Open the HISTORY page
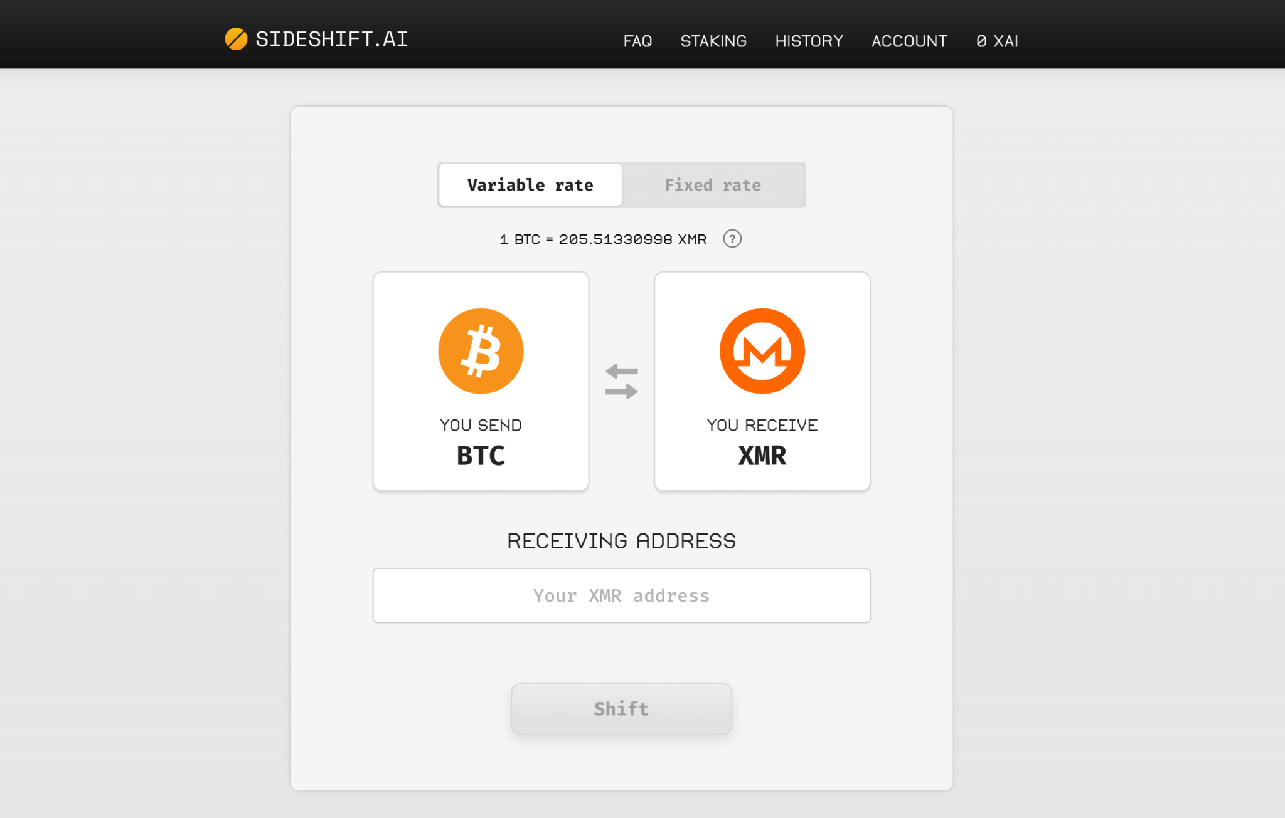Image resolution: width=1285 pixels, height=818 pixels. [809, 41]
